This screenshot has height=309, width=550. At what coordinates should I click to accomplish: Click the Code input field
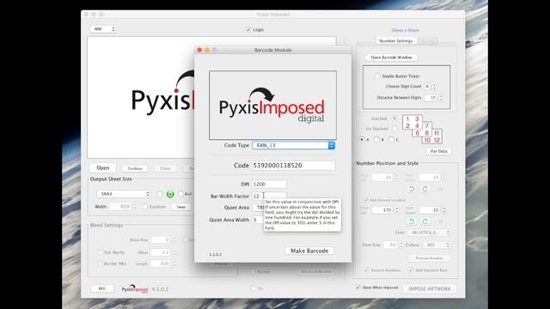(x=293, y=166)
